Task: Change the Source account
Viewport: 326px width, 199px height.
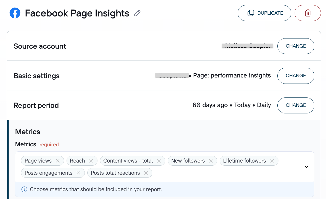Action: pos(296,46)
